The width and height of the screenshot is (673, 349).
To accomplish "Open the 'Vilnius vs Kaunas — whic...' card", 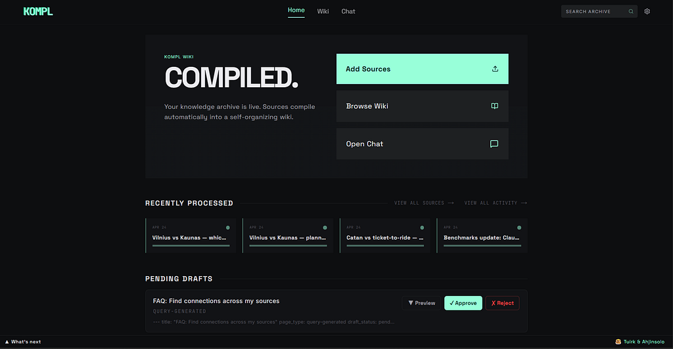I will (x=191, y=236).
